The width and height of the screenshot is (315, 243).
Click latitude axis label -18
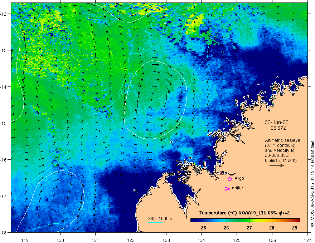click(x=3, y=233)
